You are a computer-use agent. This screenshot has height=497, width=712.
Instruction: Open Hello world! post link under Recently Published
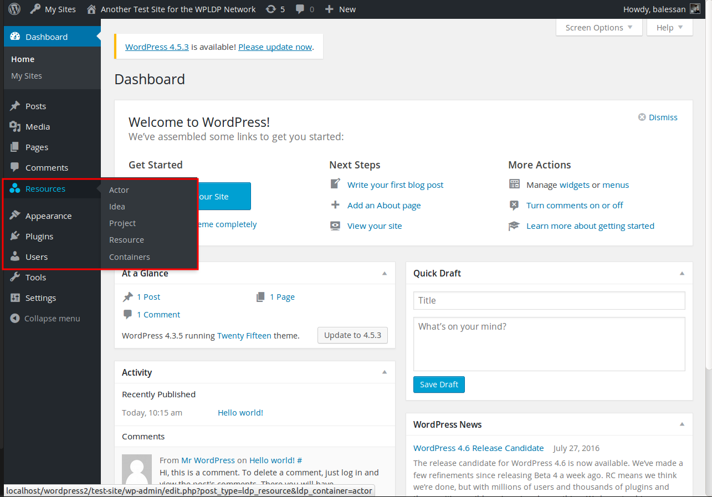click(x=240, y=413)
